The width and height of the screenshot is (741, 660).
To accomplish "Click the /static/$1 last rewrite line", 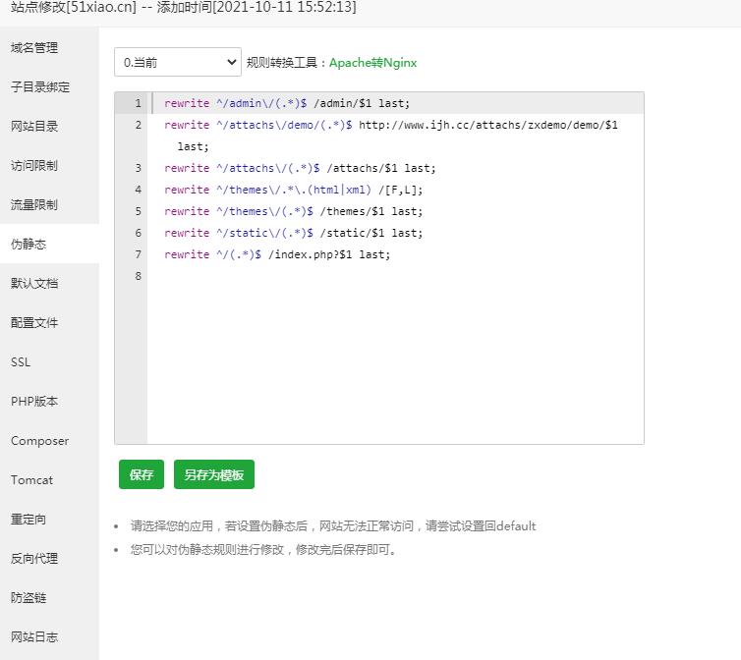I will 294,233.
